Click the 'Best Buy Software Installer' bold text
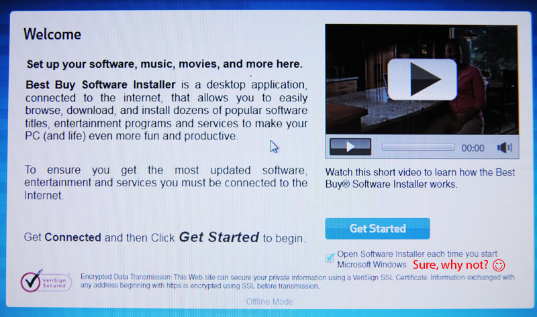This screenshot has height=317, width=537. point(100,84)
